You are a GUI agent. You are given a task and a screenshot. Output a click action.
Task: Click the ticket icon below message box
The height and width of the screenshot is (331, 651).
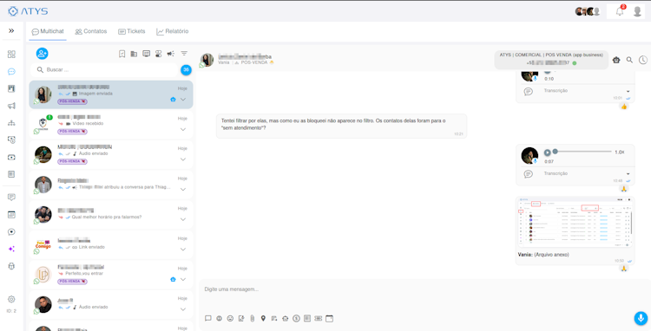click(x=318, y=318)
